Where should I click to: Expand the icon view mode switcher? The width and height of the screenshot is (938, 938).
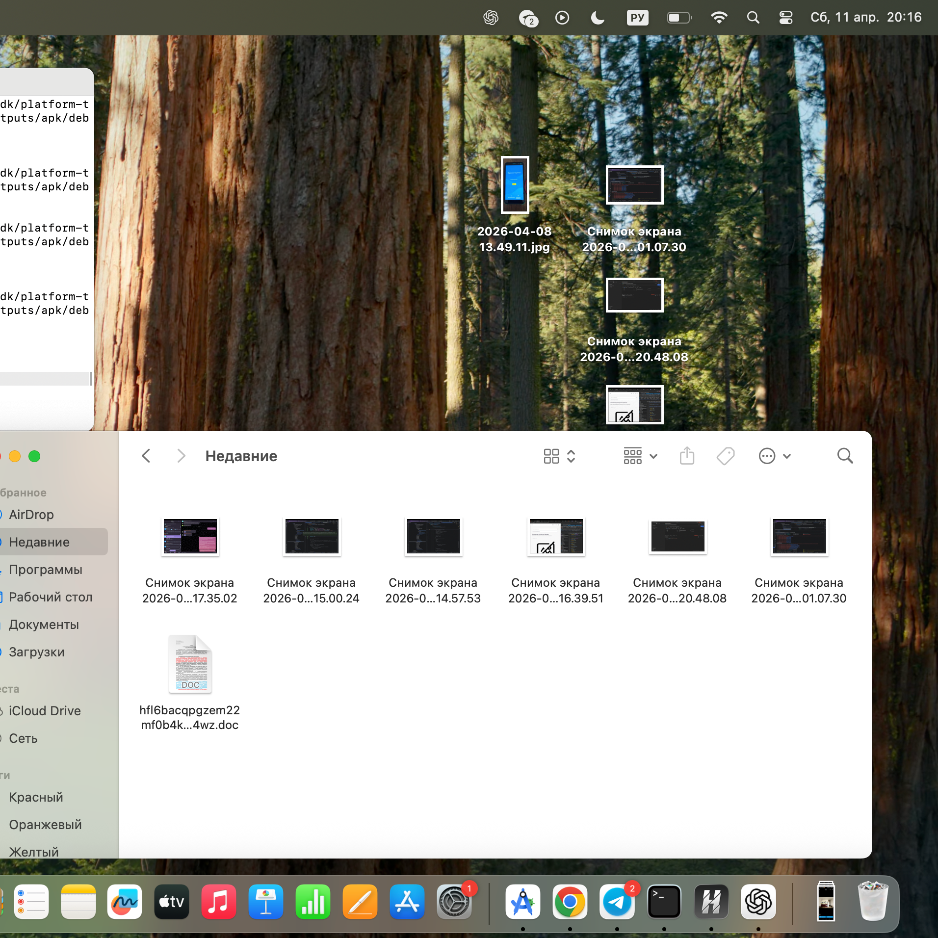[559, 456]
